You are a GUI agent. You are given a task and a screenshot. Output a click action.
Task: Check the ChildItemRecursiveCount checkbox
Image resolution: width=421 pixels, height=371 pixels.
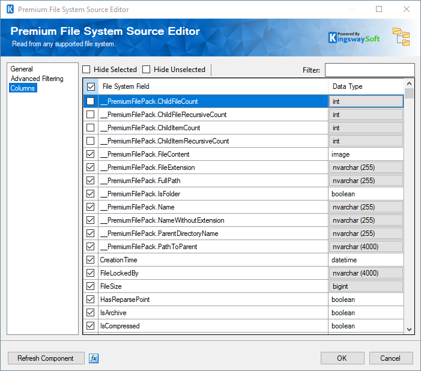tap(91, 141)
